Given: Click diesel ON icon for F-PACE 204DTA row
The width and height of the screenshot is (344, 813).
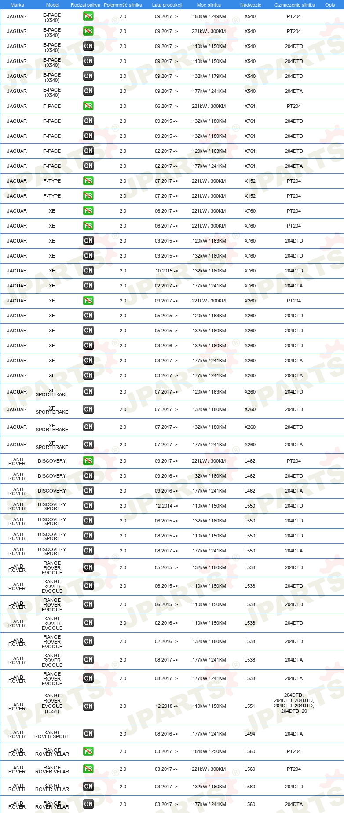Looking at the screenshot, I should (x=88, y=166).
